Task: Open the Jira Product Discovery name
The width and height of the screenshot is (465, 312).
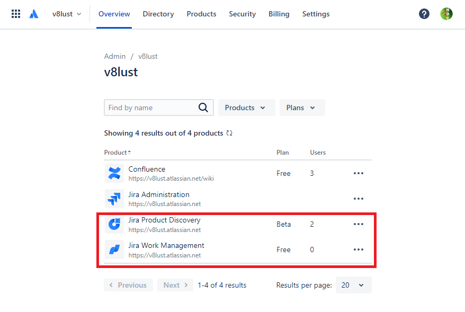Action: [x=164, y=220]
